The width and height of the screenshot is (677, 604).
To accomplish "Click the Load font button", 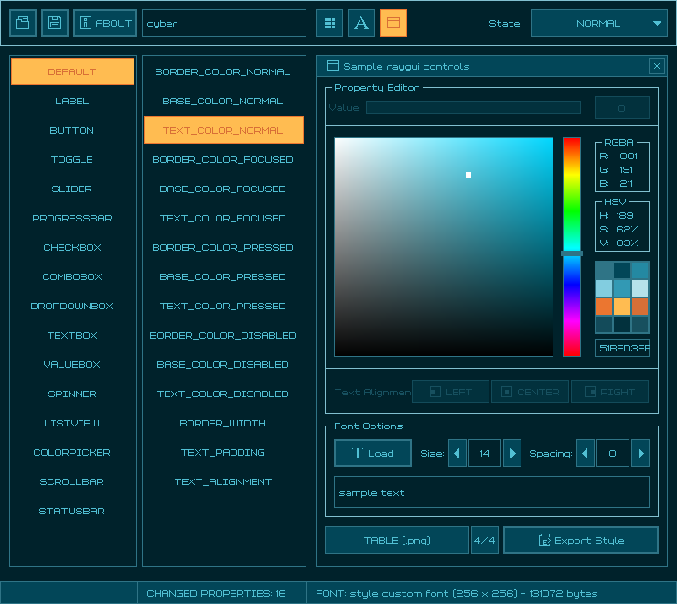I will coord(372,453).
